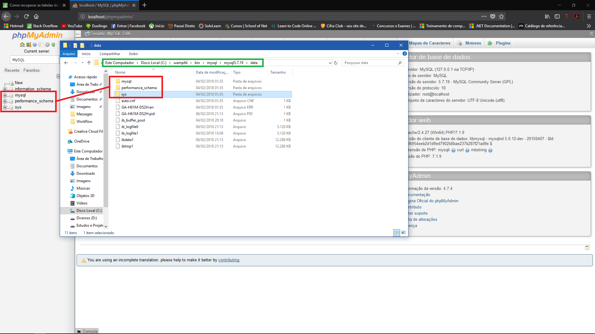Select the auto.cnf file
This screenshot has height=334, width=595.
(x=128, y=101)
